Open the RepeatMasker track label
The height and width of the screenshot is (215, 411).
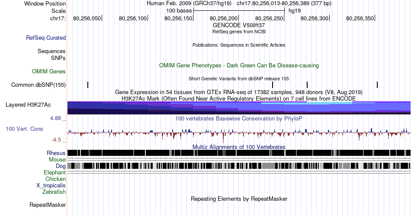48,205
